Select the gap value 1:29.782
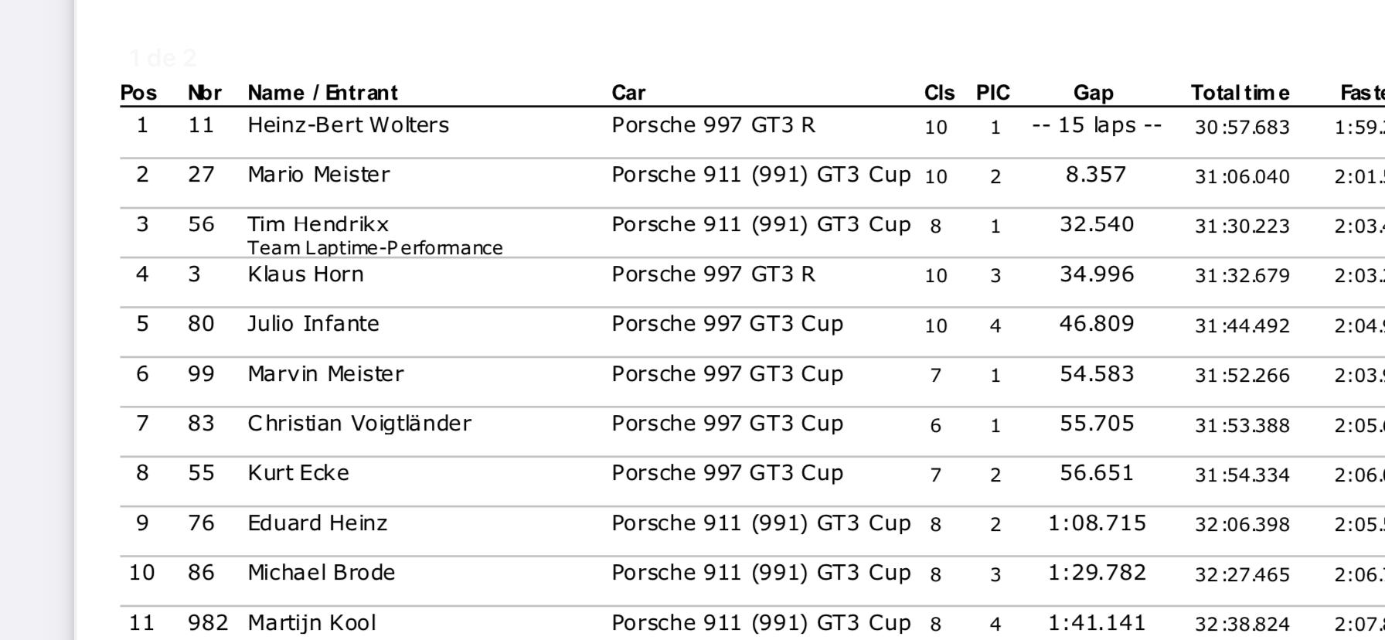This screenshot has height=640, width=1385. tap(1097, 573)
